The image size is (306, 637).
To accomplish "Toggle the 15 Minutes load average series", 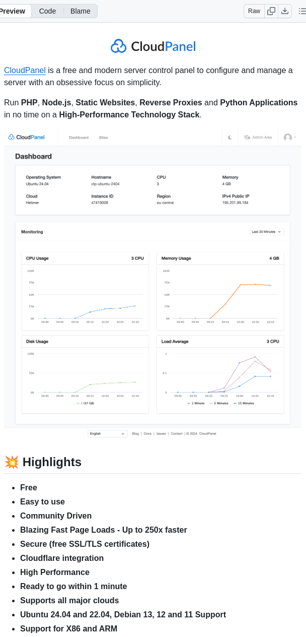I will 245,403.
